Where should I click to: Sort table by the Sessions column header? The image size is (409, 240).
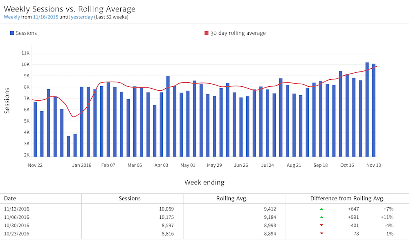(129, 198)
